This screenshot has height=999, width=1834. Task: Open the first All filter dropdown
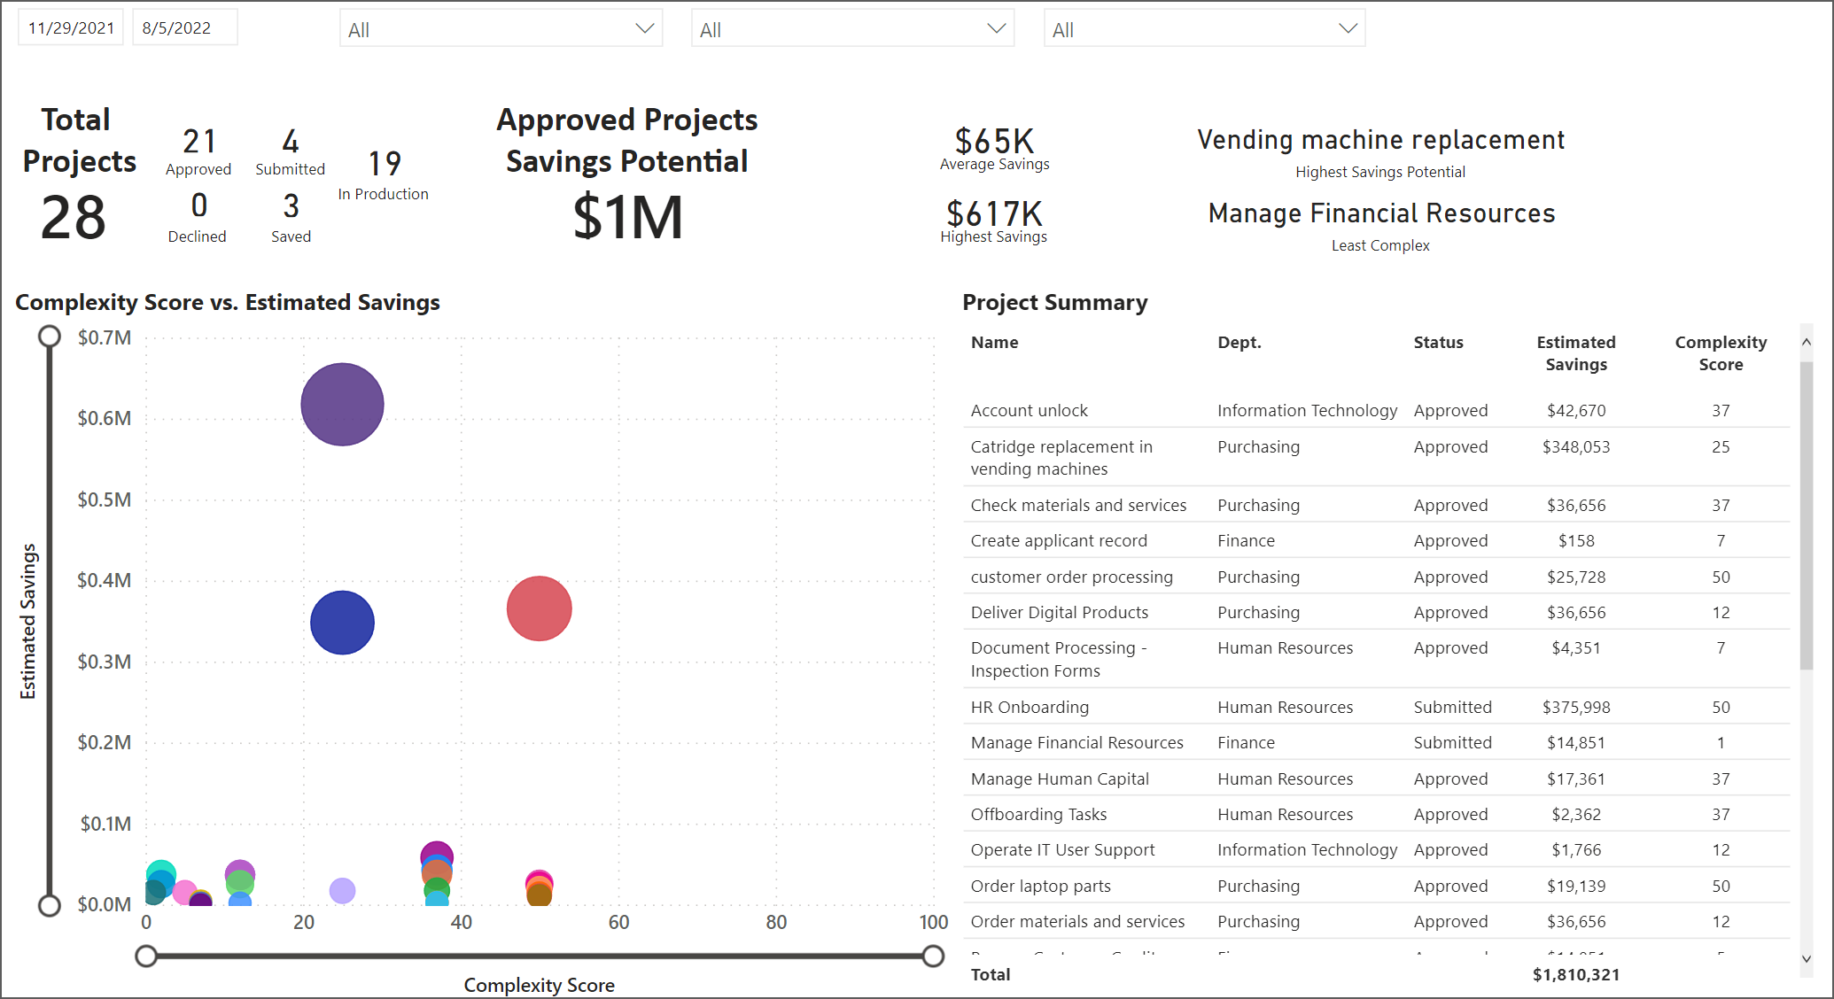[x=501, y=29]
